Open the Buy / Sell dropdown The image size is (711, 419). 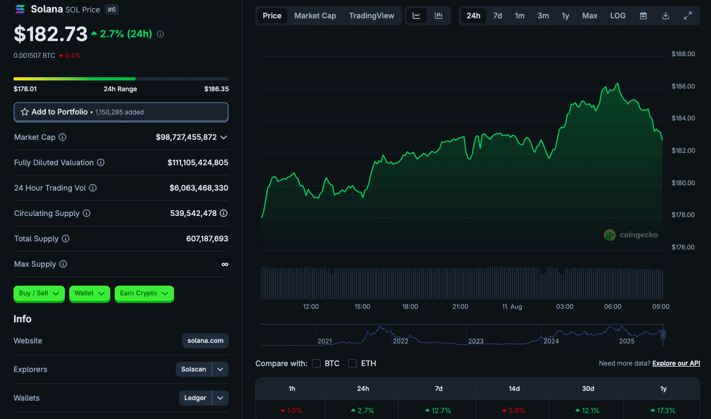[39, 293]
